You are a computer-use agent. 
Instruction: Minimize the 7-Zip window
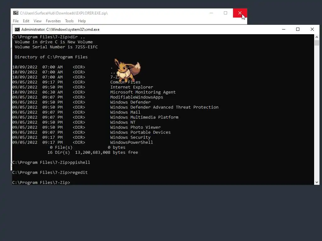pos(211,13)
